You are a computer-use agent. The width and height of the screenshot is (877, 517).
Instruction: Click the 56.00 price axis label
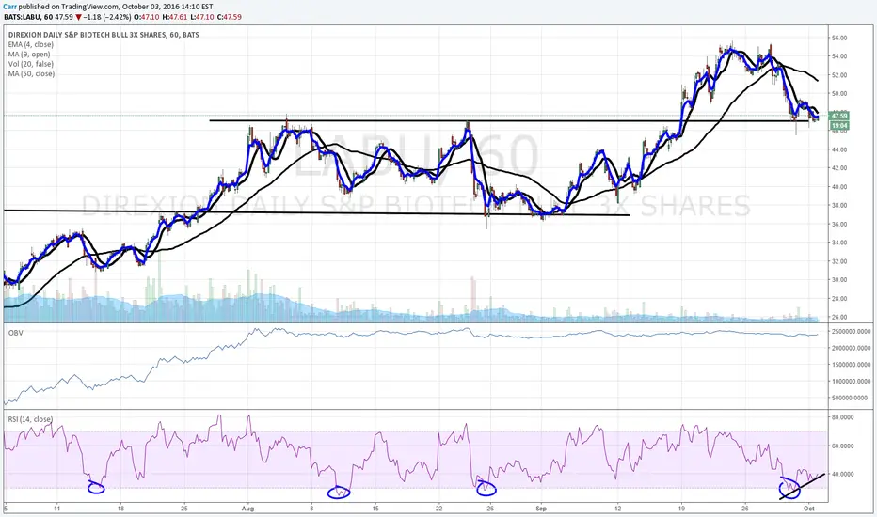(x=839, y=38)
